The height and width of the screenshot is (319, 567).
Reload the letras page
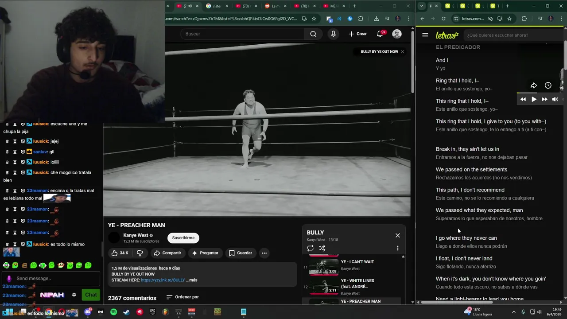(443, 19)
